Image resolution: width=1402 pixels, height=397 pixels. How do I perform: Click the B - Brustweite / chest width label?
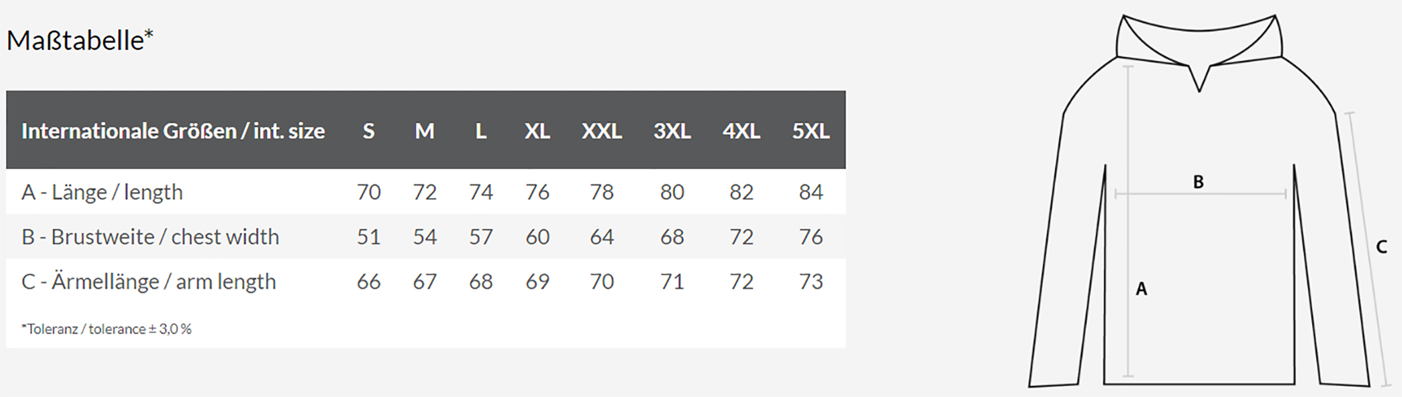[x=150, y=237]
